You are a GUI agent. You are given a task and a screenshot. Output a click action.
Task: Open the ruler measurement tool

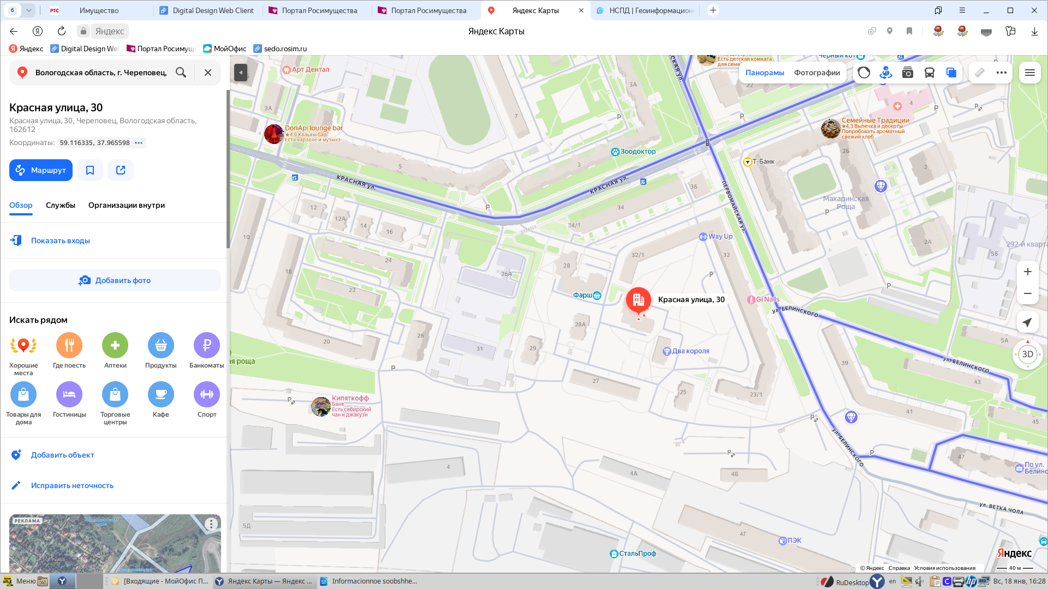[x=980, y=73]
